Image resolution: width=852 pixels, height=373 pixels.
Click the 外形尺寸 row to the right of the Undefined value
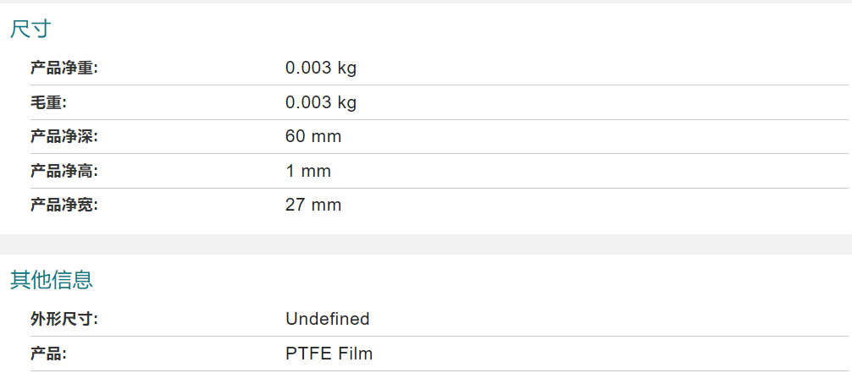(x=609, y=319)
